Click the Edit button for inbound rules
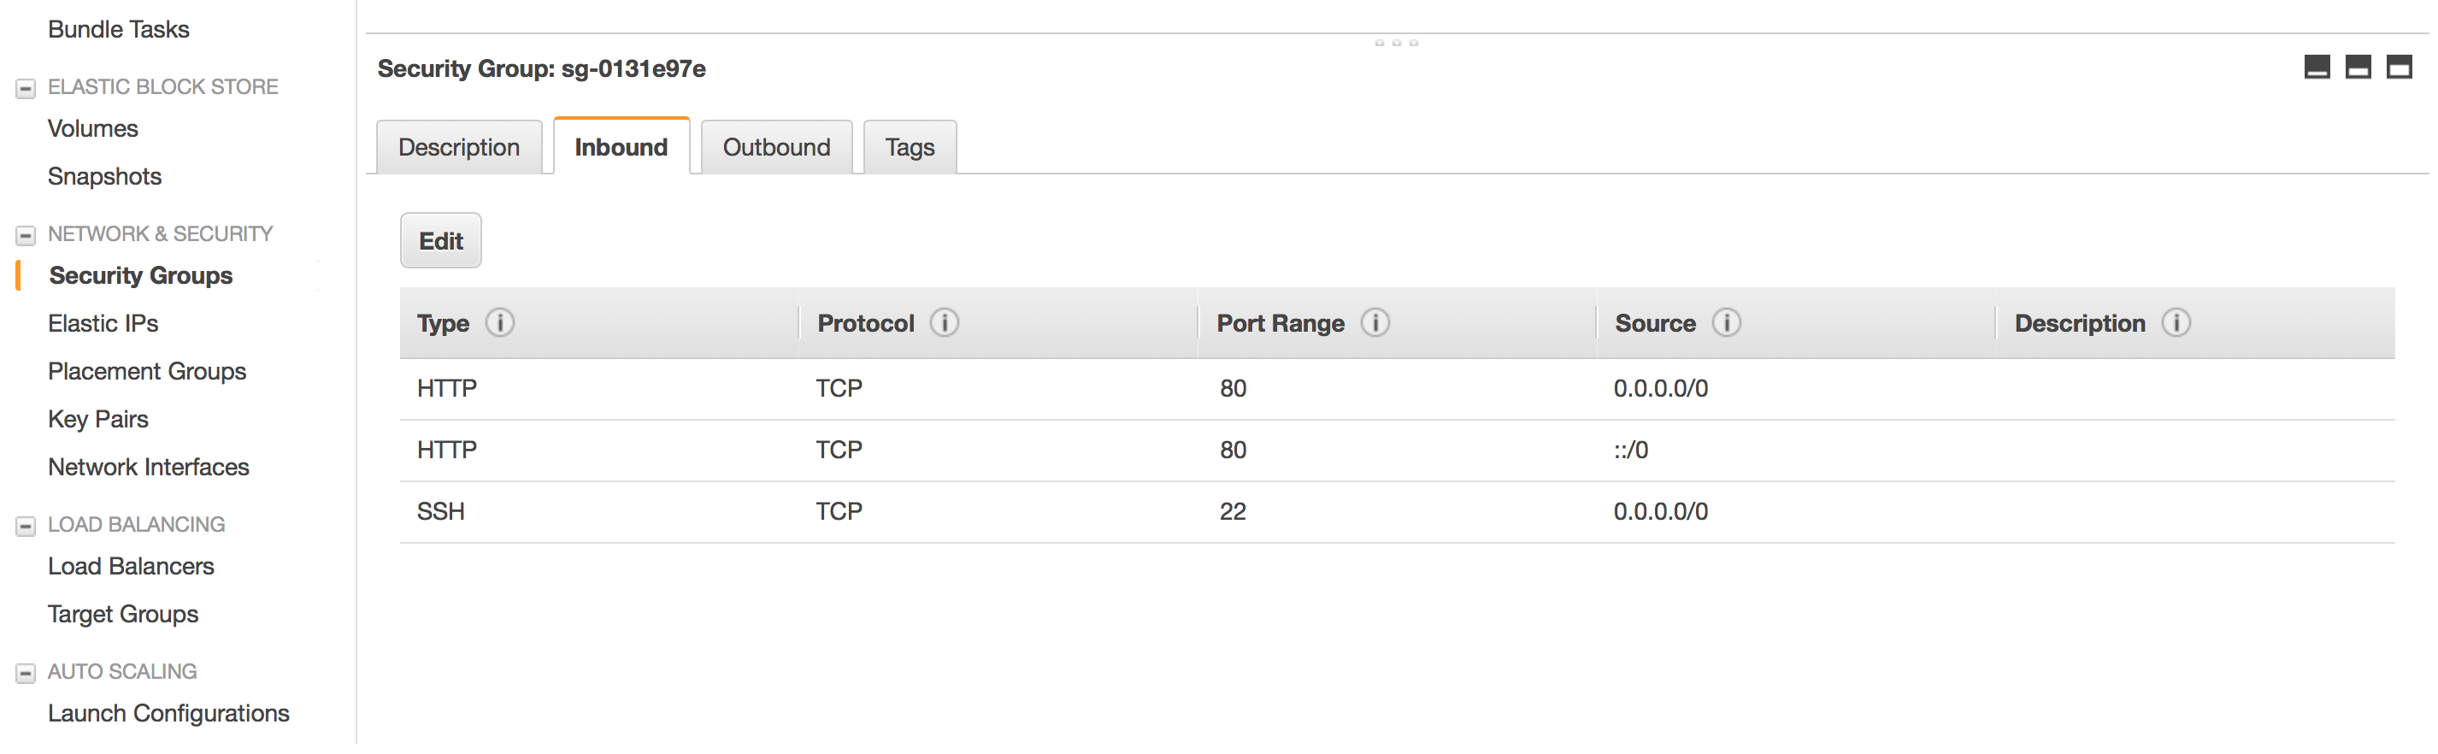This screenshot has width=2438, height=754. 441,241
